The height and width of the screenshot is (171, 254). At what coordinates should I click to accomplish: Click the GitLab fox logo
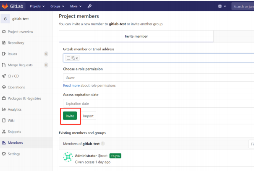[5, 6]
